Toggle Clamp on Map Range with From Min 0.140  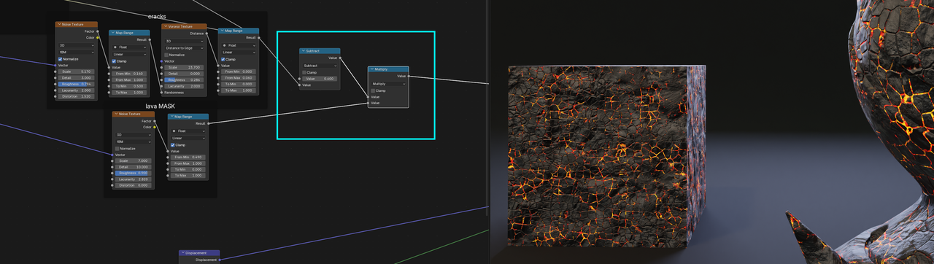pyautogui.click(x=114, y=61)
